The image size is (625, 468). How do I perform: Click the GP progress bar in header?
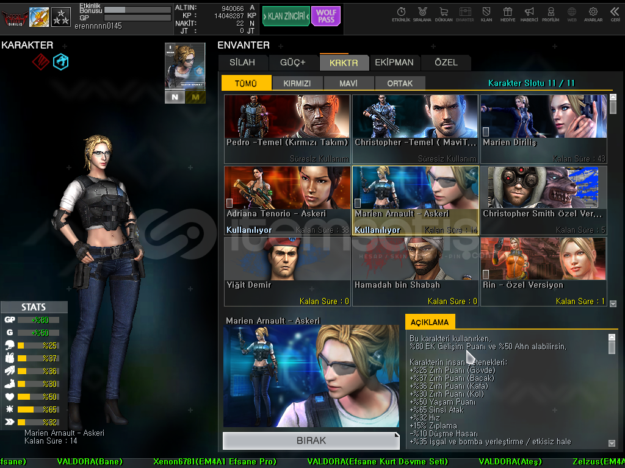click(137, 18)
